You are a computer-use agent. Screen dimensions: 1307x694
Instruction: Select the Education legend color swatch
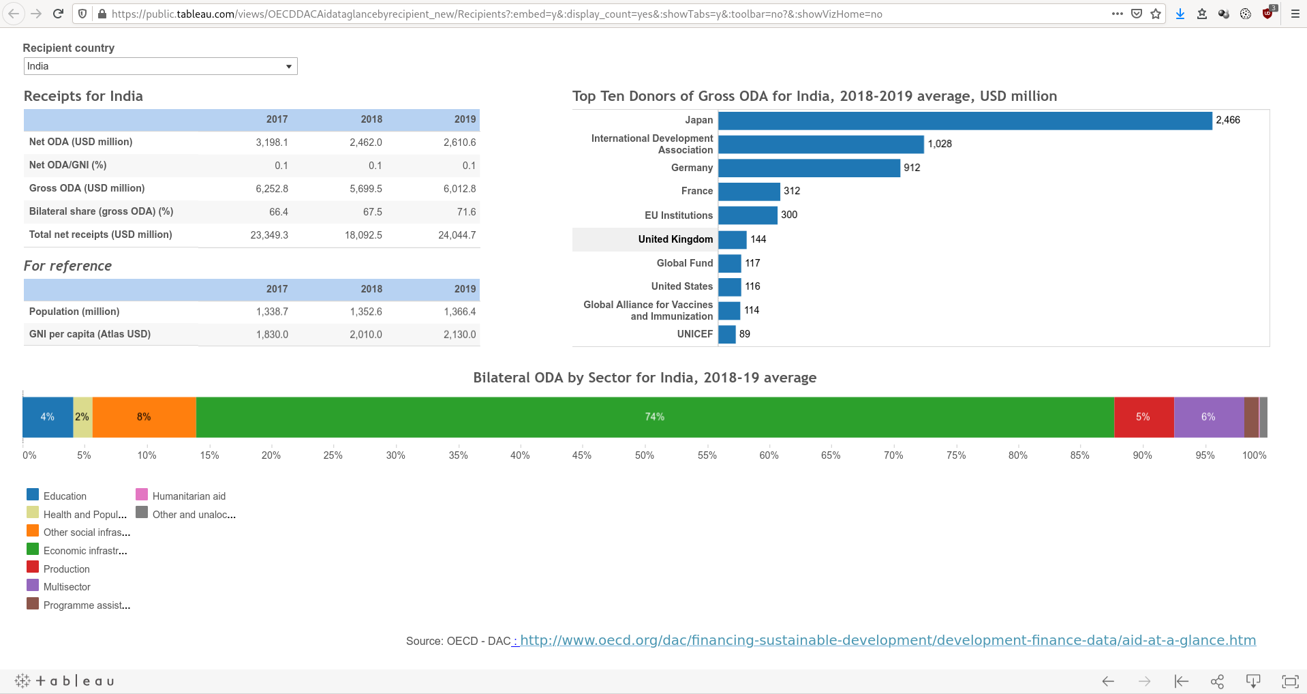point(33,494)
